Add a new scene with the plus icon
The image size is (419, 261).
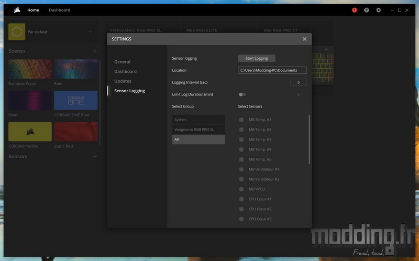(95, 51)
